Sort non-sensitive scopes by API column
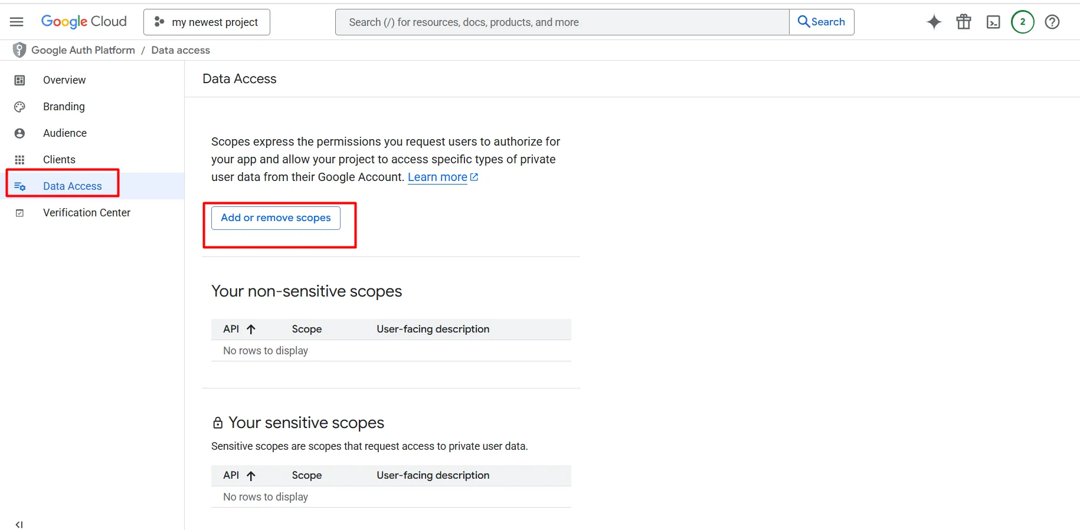This screenshot has width=1080, height=530. click(239, 329)
